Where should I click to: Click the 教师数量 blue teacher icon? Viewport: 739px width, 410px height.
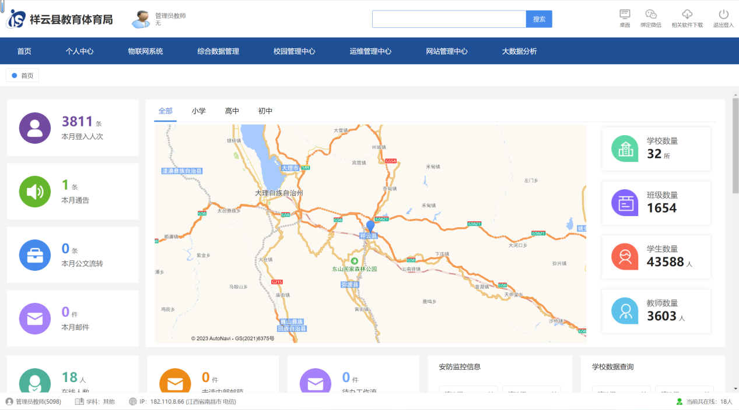point(625,310)
